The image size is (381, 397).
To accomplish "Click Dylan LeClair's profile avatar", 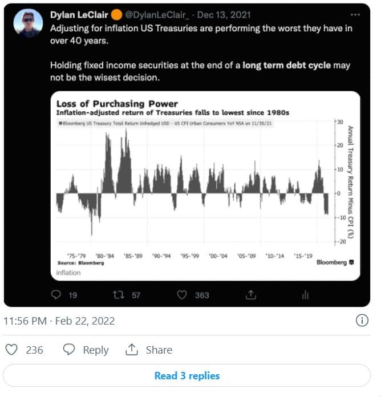I will (29, 25).
